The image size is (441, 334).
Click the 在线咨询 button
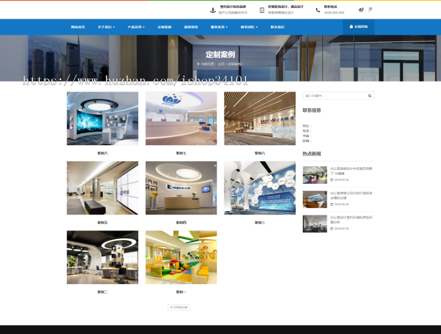tap(358, 27)
